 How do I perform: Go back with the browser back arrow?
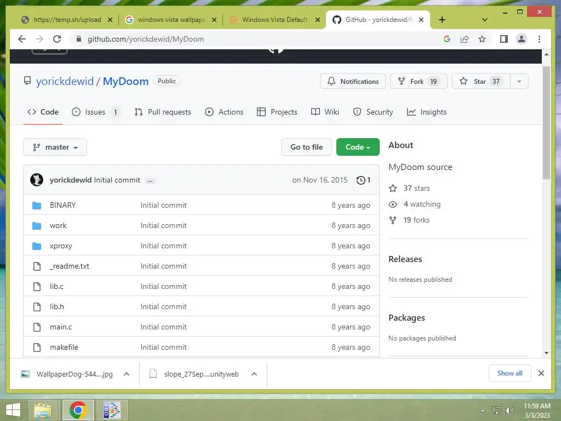pos(22,39)
